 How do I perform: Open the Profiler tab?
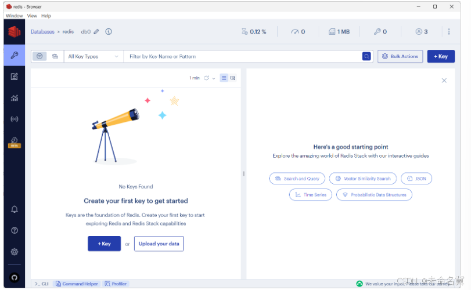[116, 284]
